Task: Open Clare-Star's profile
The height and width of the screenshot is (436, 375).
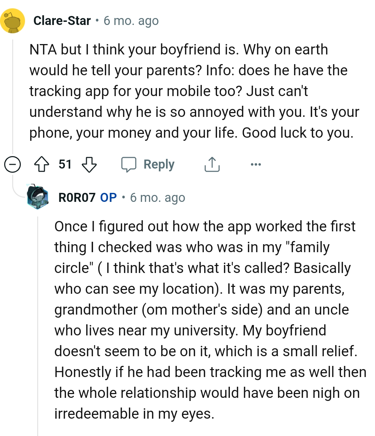Action: pyautogui.click(x=61, y=20)
